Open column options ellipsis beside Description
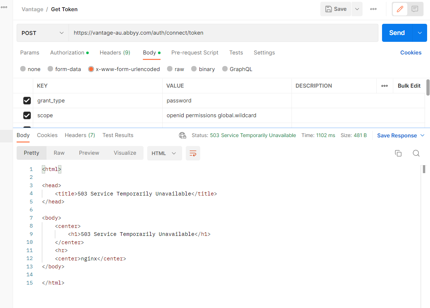 [x=385, y=86]
